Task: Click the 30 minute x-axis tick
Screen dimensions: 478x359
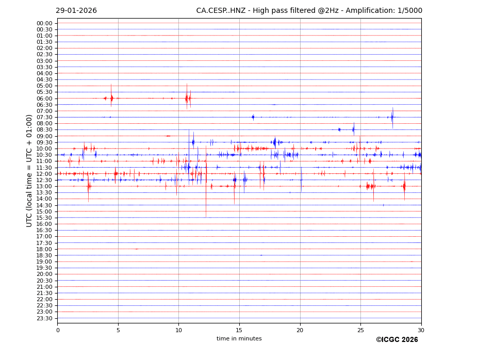Action: (x=421, y=330)
